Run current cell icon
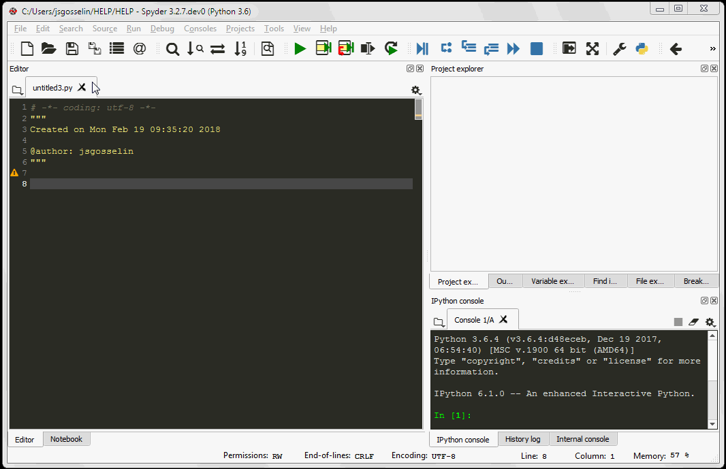 (x=323, y=48)
